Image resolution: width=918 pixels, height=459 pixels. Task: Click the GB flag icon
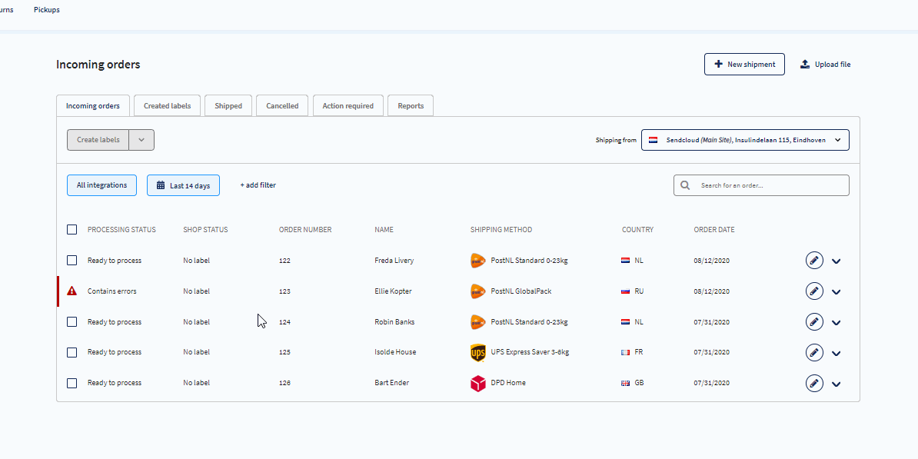click(x=625, y=383)
